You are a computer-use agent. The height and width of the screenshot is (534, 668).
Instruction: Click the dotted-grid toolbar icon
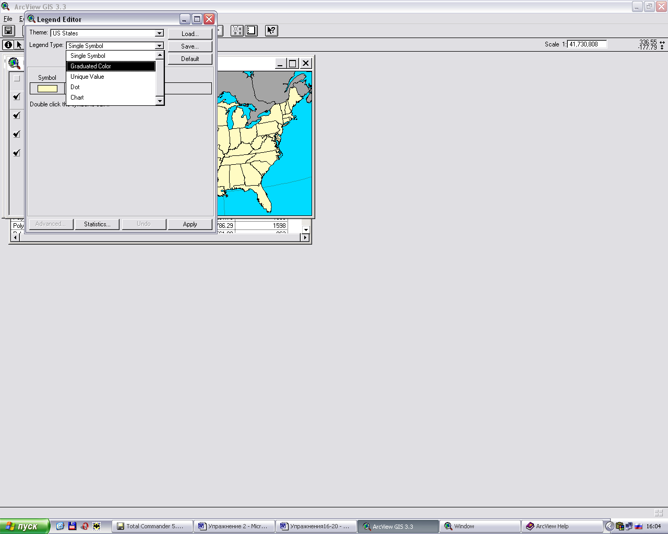tap(237, 31)
